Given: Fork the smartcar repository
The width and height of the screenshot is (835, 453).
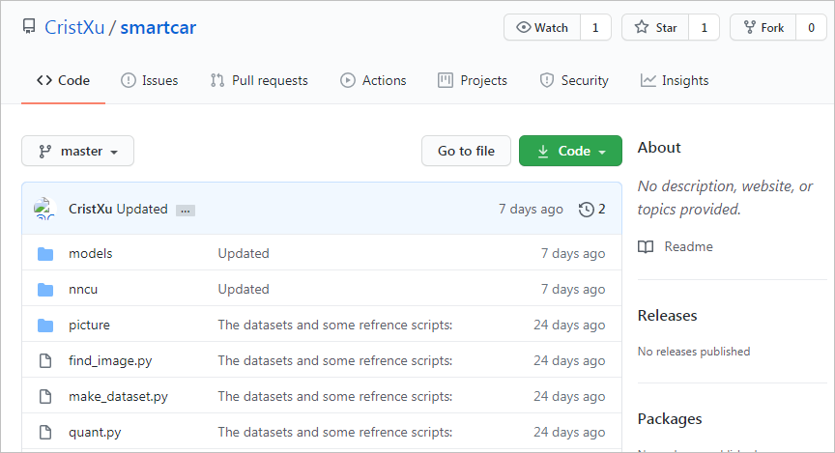Looking at the screenshot, I should [763, 28].
